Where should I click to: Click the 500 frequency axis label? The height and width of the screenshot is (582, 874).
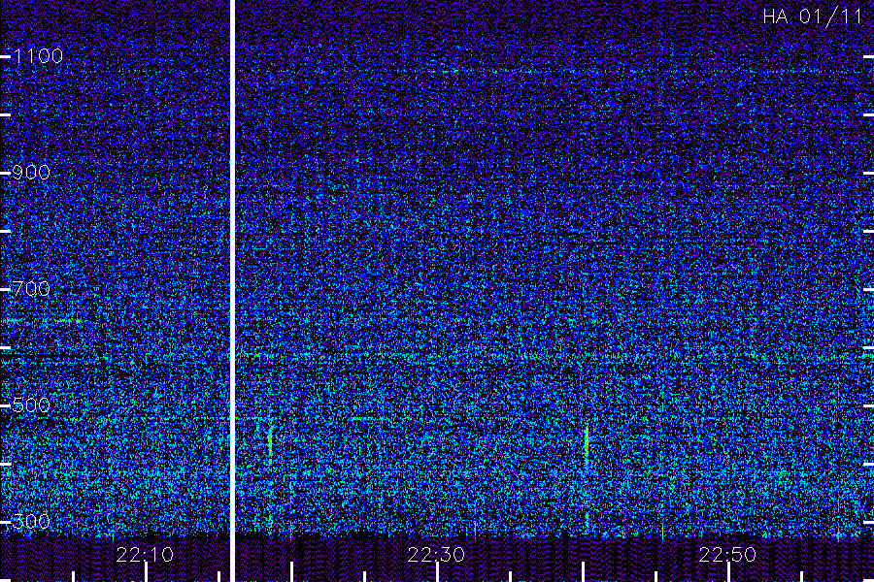pos(31,404)
